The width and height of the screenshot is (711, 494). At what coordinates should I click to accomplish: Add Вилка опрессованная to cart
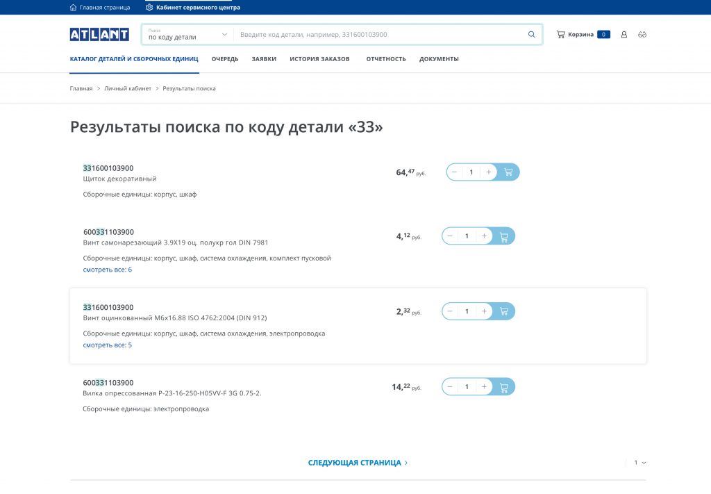[x=504, y=386]
